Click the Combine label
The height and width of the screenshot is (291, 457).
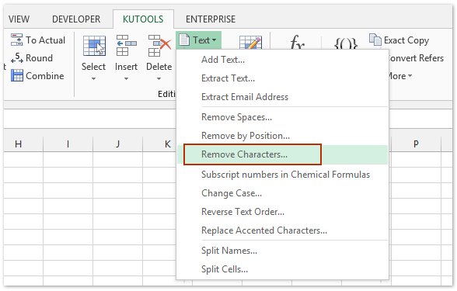pos(45,76)
